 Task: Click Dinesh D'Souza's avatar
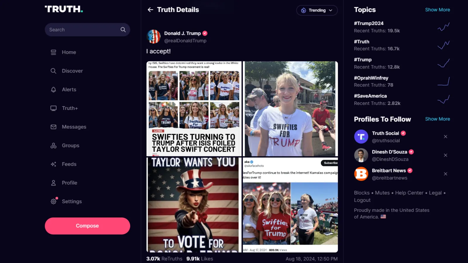pos(361,155)
